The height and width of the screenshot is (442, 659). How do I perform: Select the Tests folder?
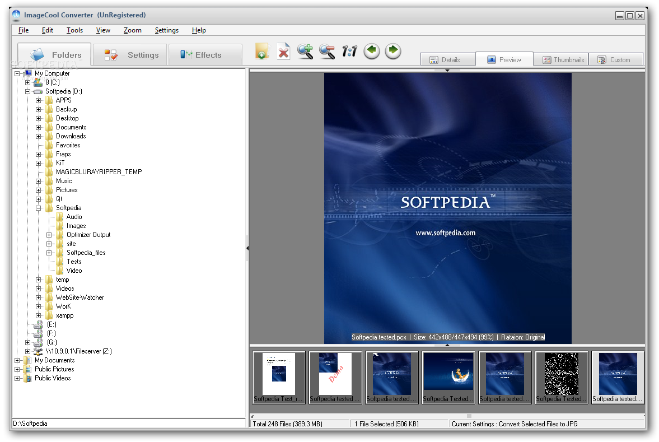74,262
